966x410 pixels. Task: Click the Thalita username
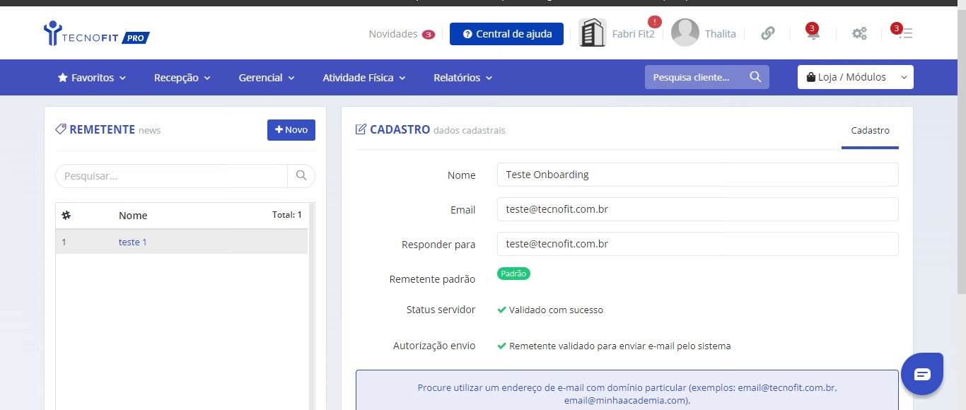point(721,34)
